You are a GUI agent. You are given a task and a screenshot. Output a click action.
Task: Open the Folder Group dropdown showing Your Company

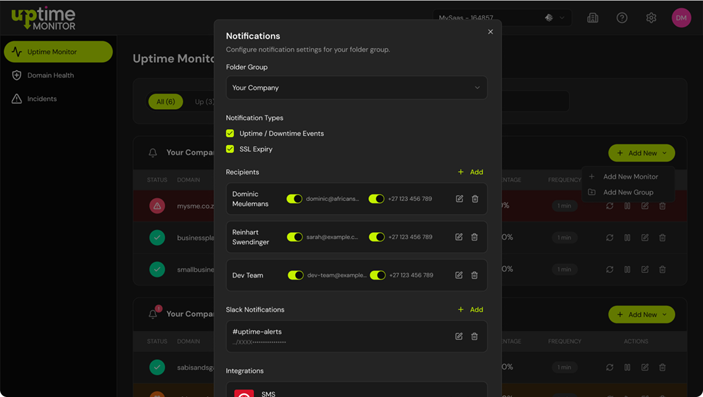(357, 88)
